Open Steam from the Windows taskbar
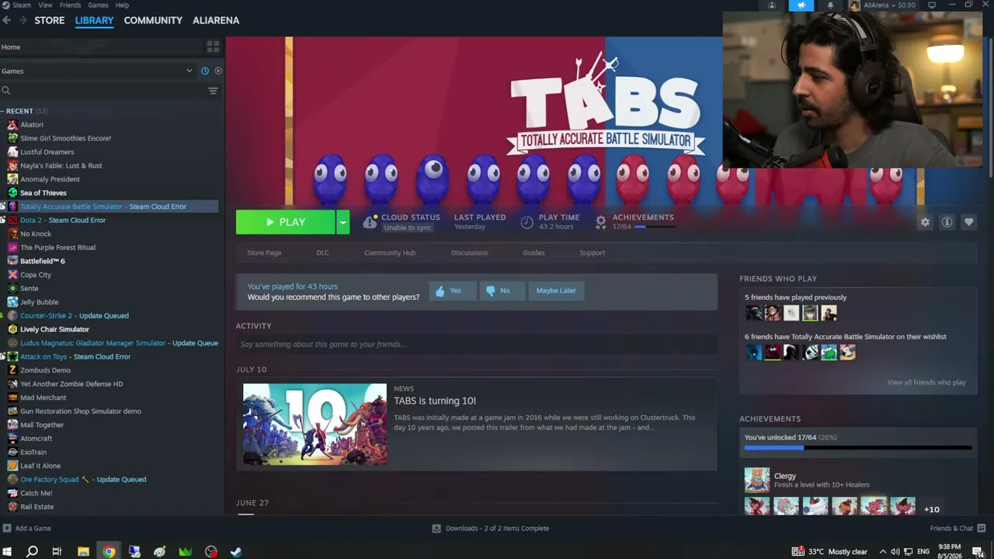This screenshot has height=559, width=994. point(236,552)
